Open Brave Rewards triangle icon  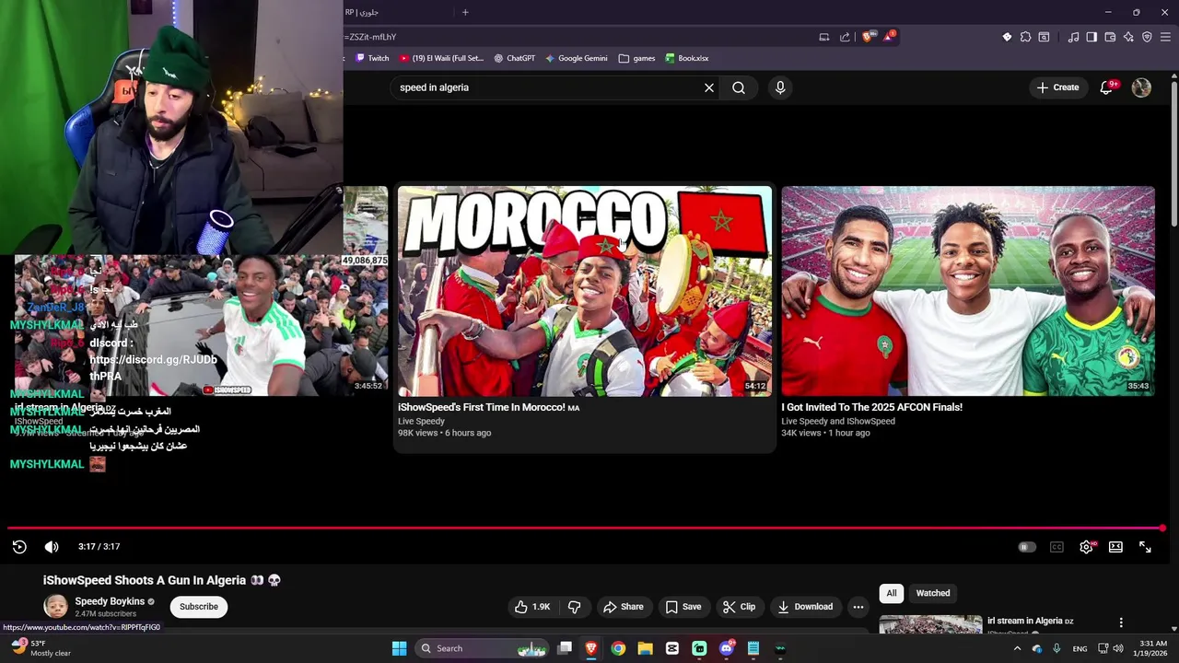[x=889, y=37]
